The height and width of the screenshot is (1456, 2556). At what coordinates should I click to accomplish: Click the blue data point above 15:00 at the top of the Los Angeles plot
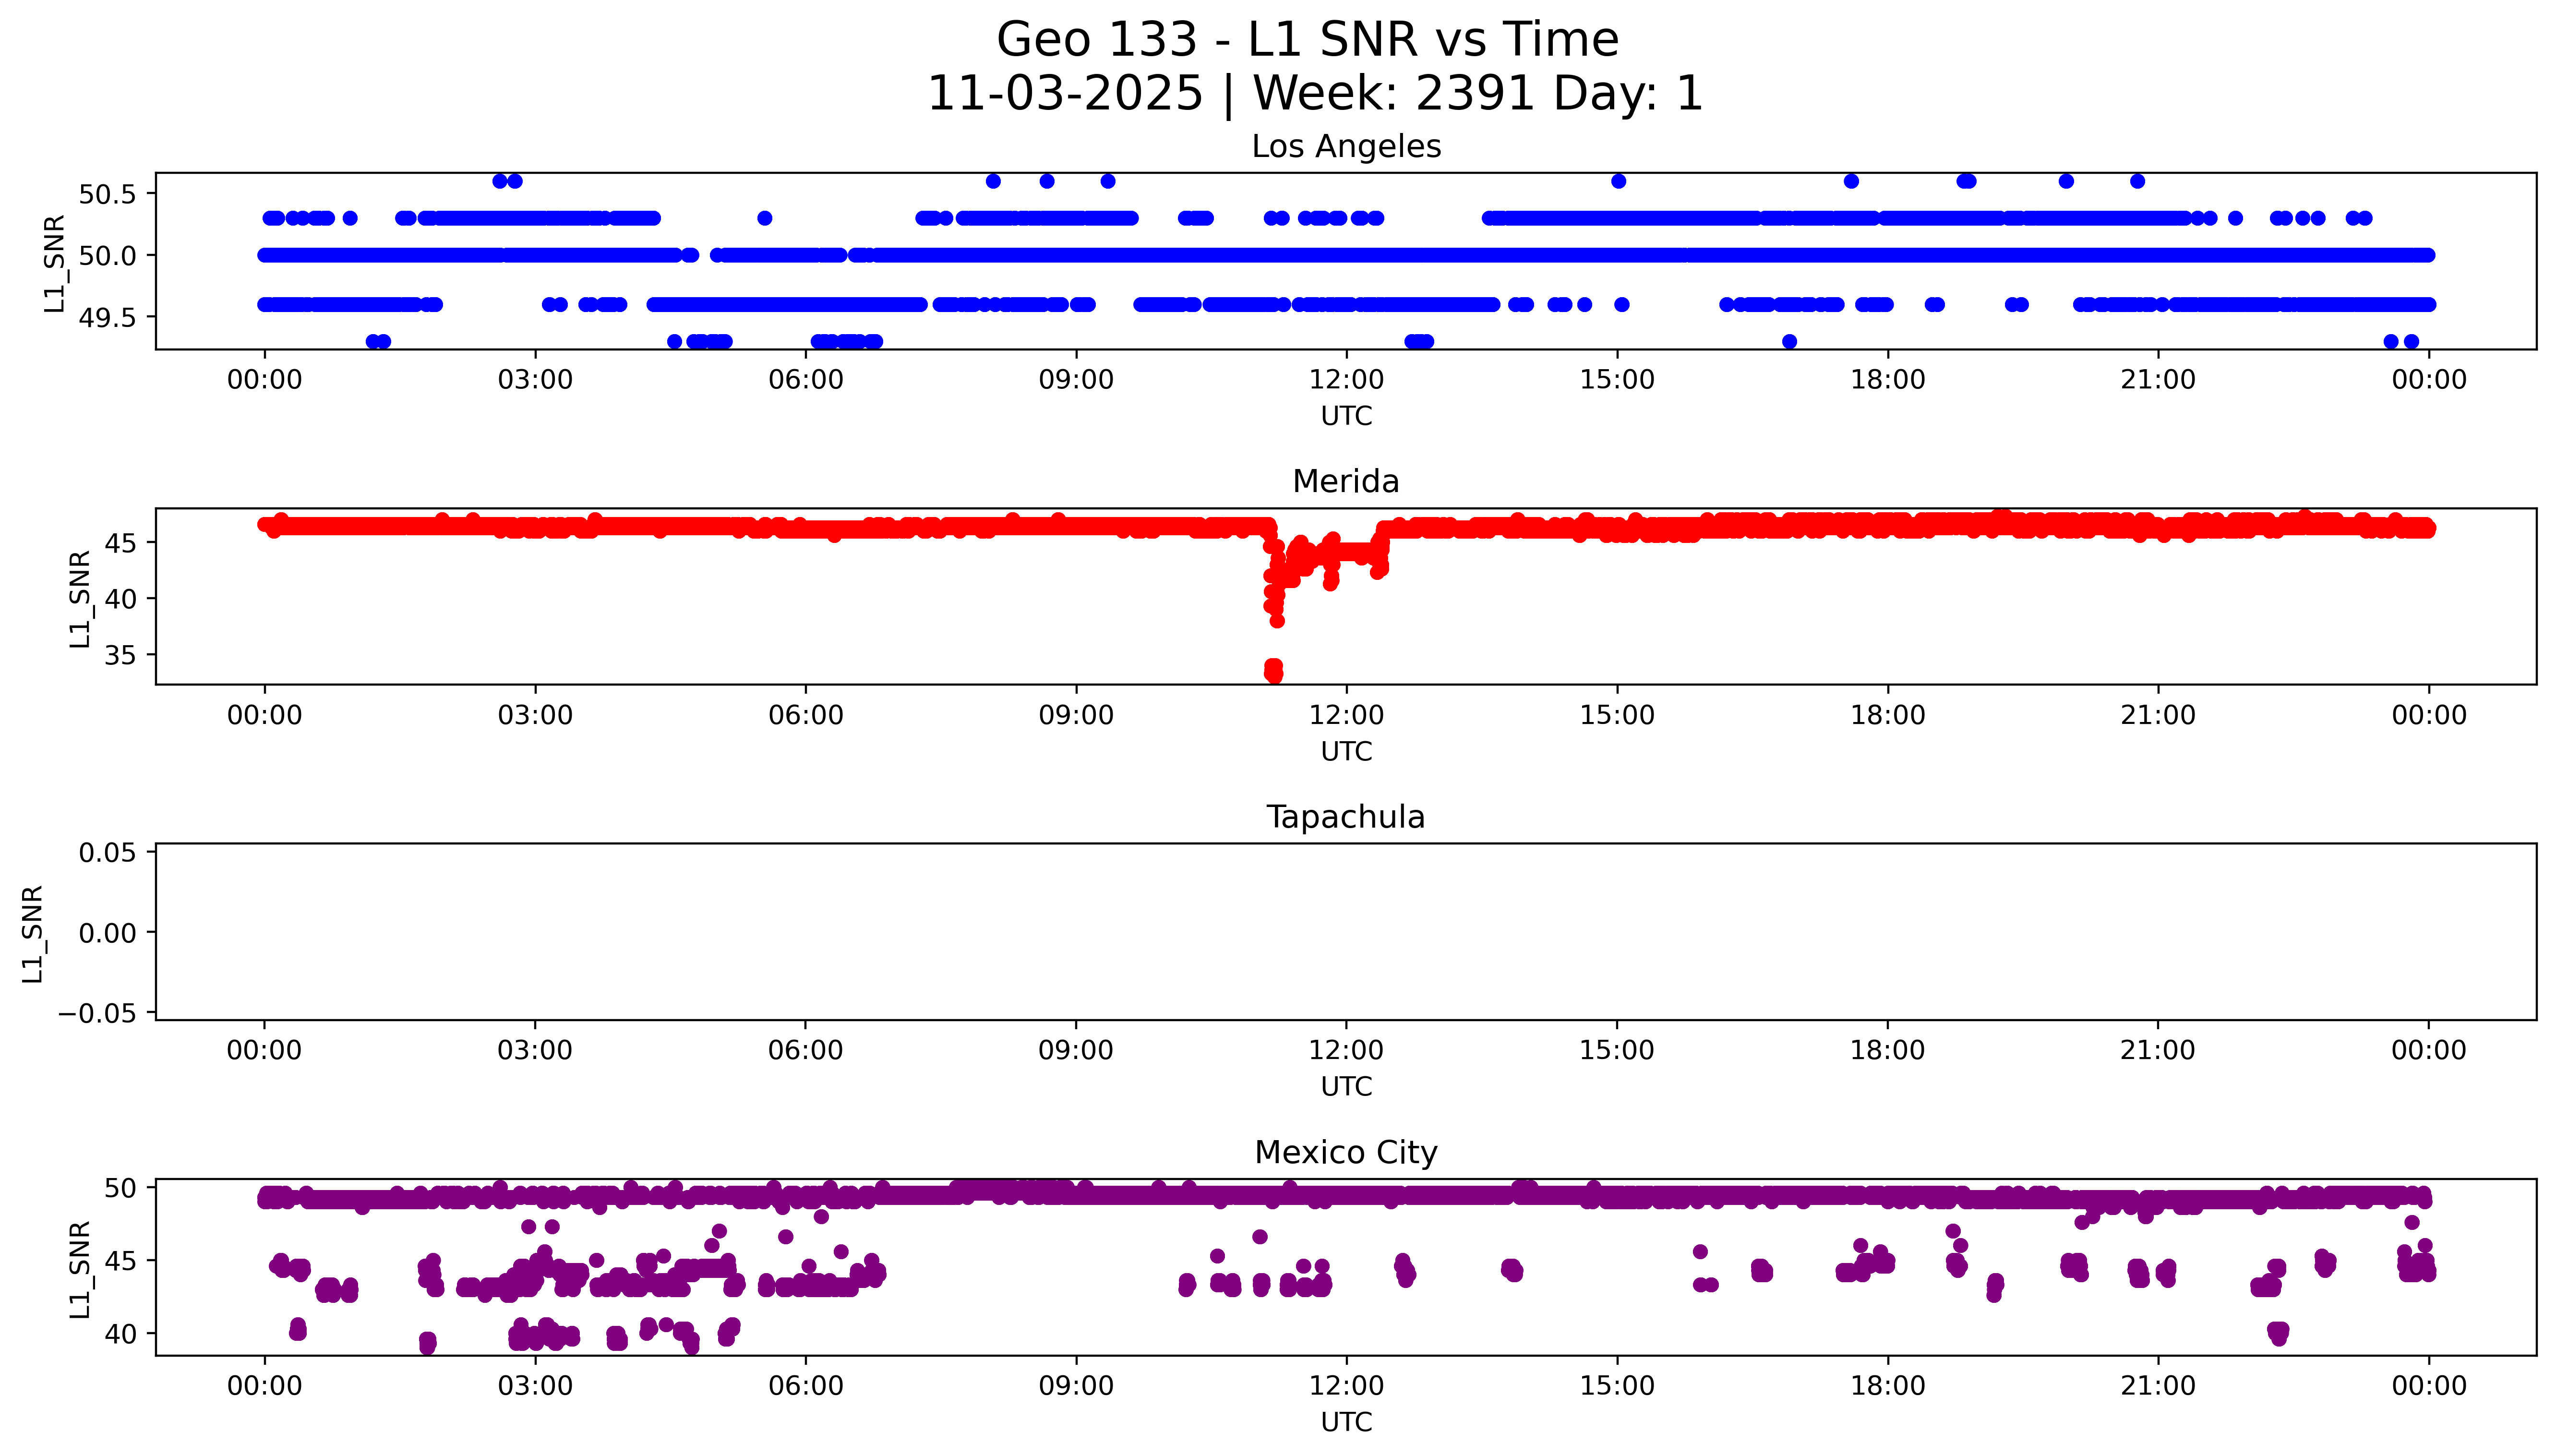(1619, 181)
